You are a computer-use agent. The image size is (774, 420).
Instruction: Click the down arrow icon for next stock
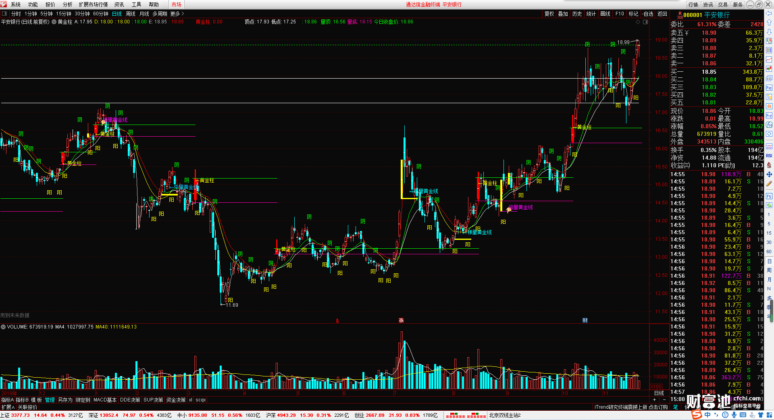click(769, 32)
